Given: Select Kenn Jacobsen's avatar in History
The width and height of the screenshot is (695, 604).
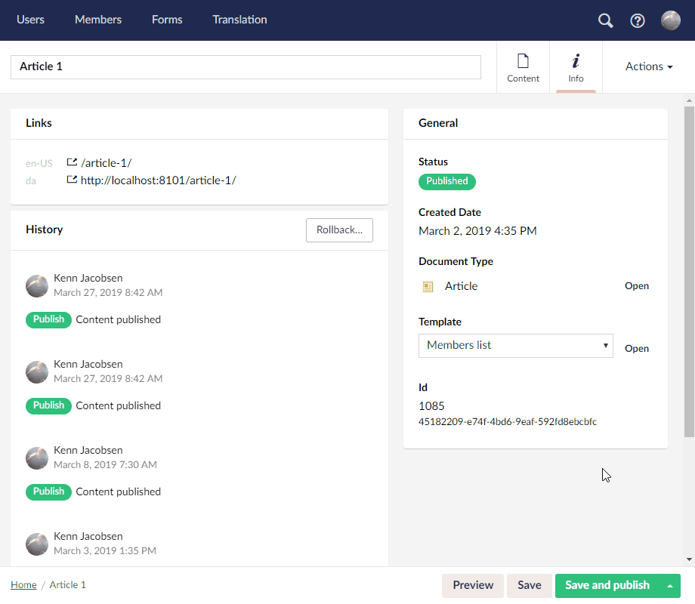Looking at the screenshot, I should 36,286.
